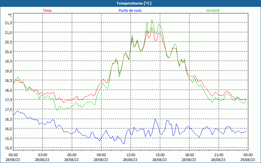Click the 12:00 time axis label

click(131, 155)
